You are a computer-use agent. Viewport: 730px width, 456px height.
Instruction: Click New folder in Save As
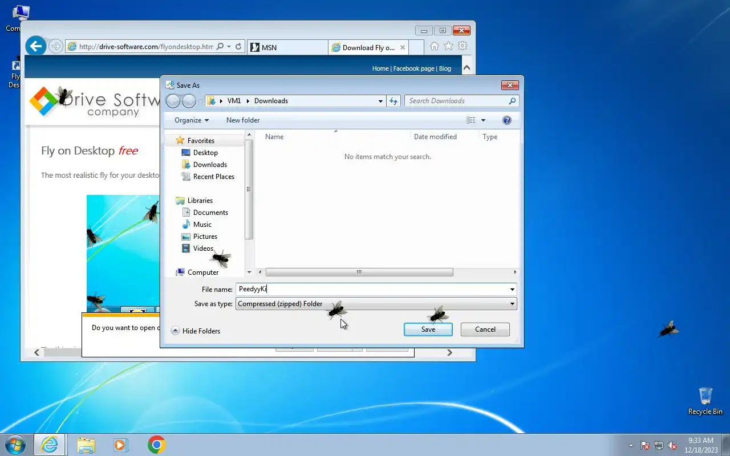[243, 120]
